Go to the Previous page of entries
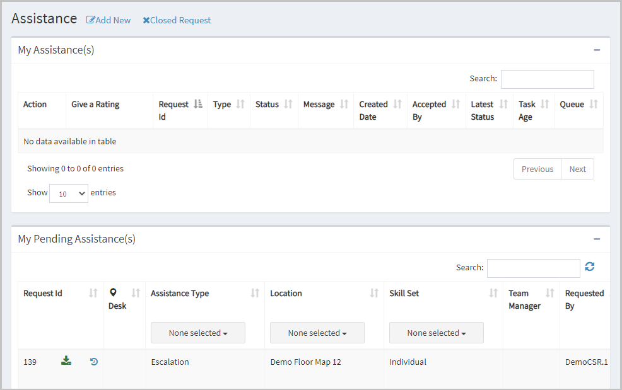The width and height of the screenshot is (622, 390). [x=537, y=169]
